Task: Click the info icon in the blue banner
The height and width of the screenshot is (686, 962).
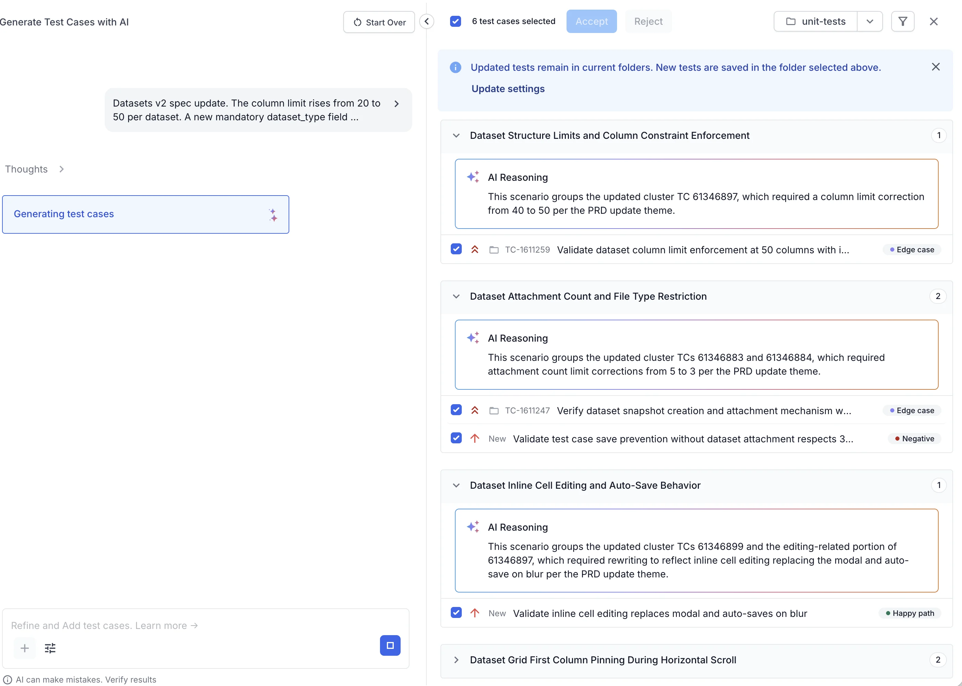Action: (455, 67)
